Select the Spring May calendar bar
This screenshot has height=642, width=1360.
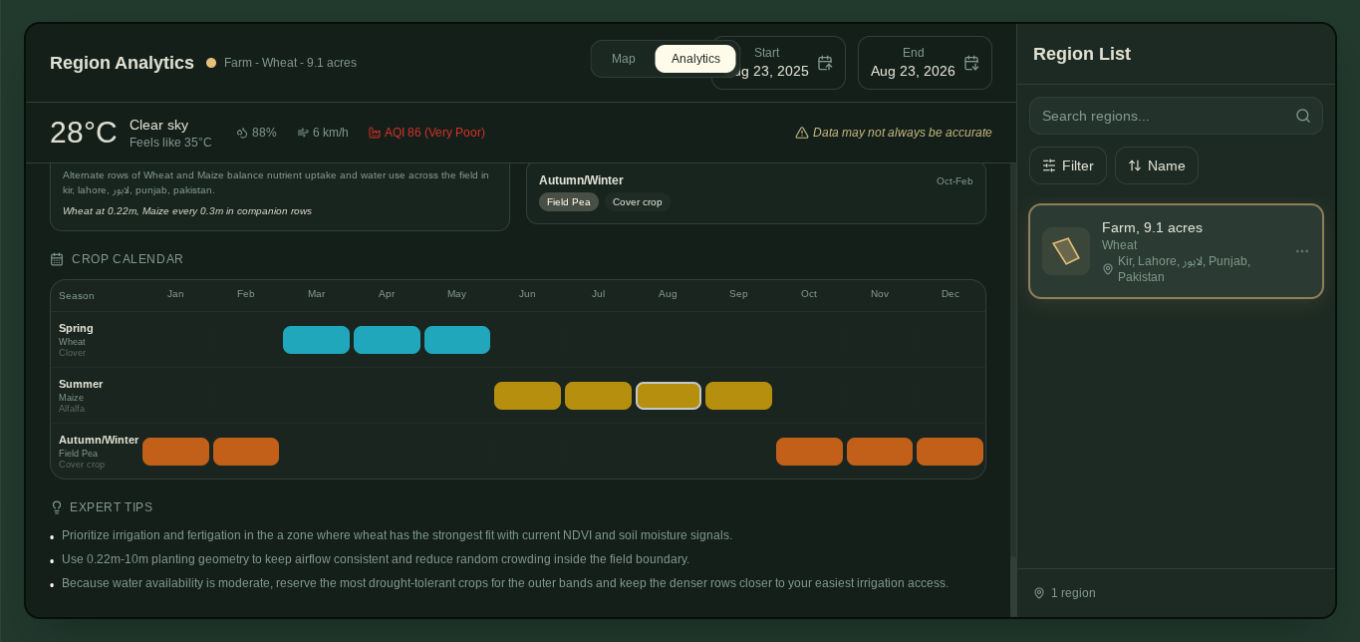click(x=457, y=340)
